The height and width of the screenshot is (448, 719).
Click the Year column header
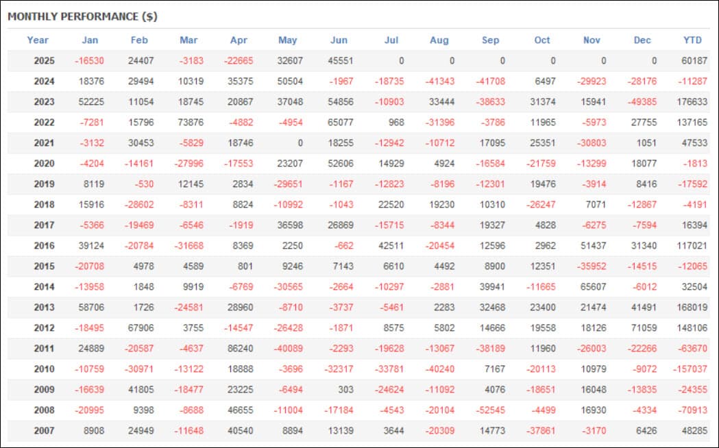click(x=38, y=40)
